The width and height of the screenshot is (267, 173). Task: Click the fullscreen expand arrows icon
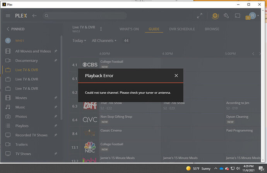200,16
